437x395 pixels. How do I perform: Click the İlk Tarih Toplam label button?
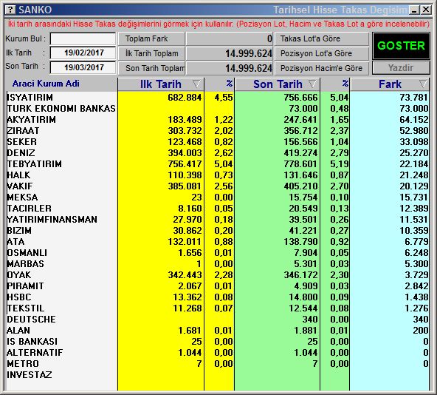[151, 53]
